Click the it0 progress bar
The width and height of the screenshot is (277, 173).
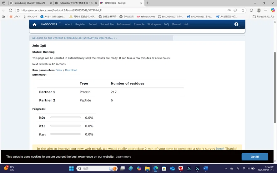pyautogui.click(x=65, y=117)
